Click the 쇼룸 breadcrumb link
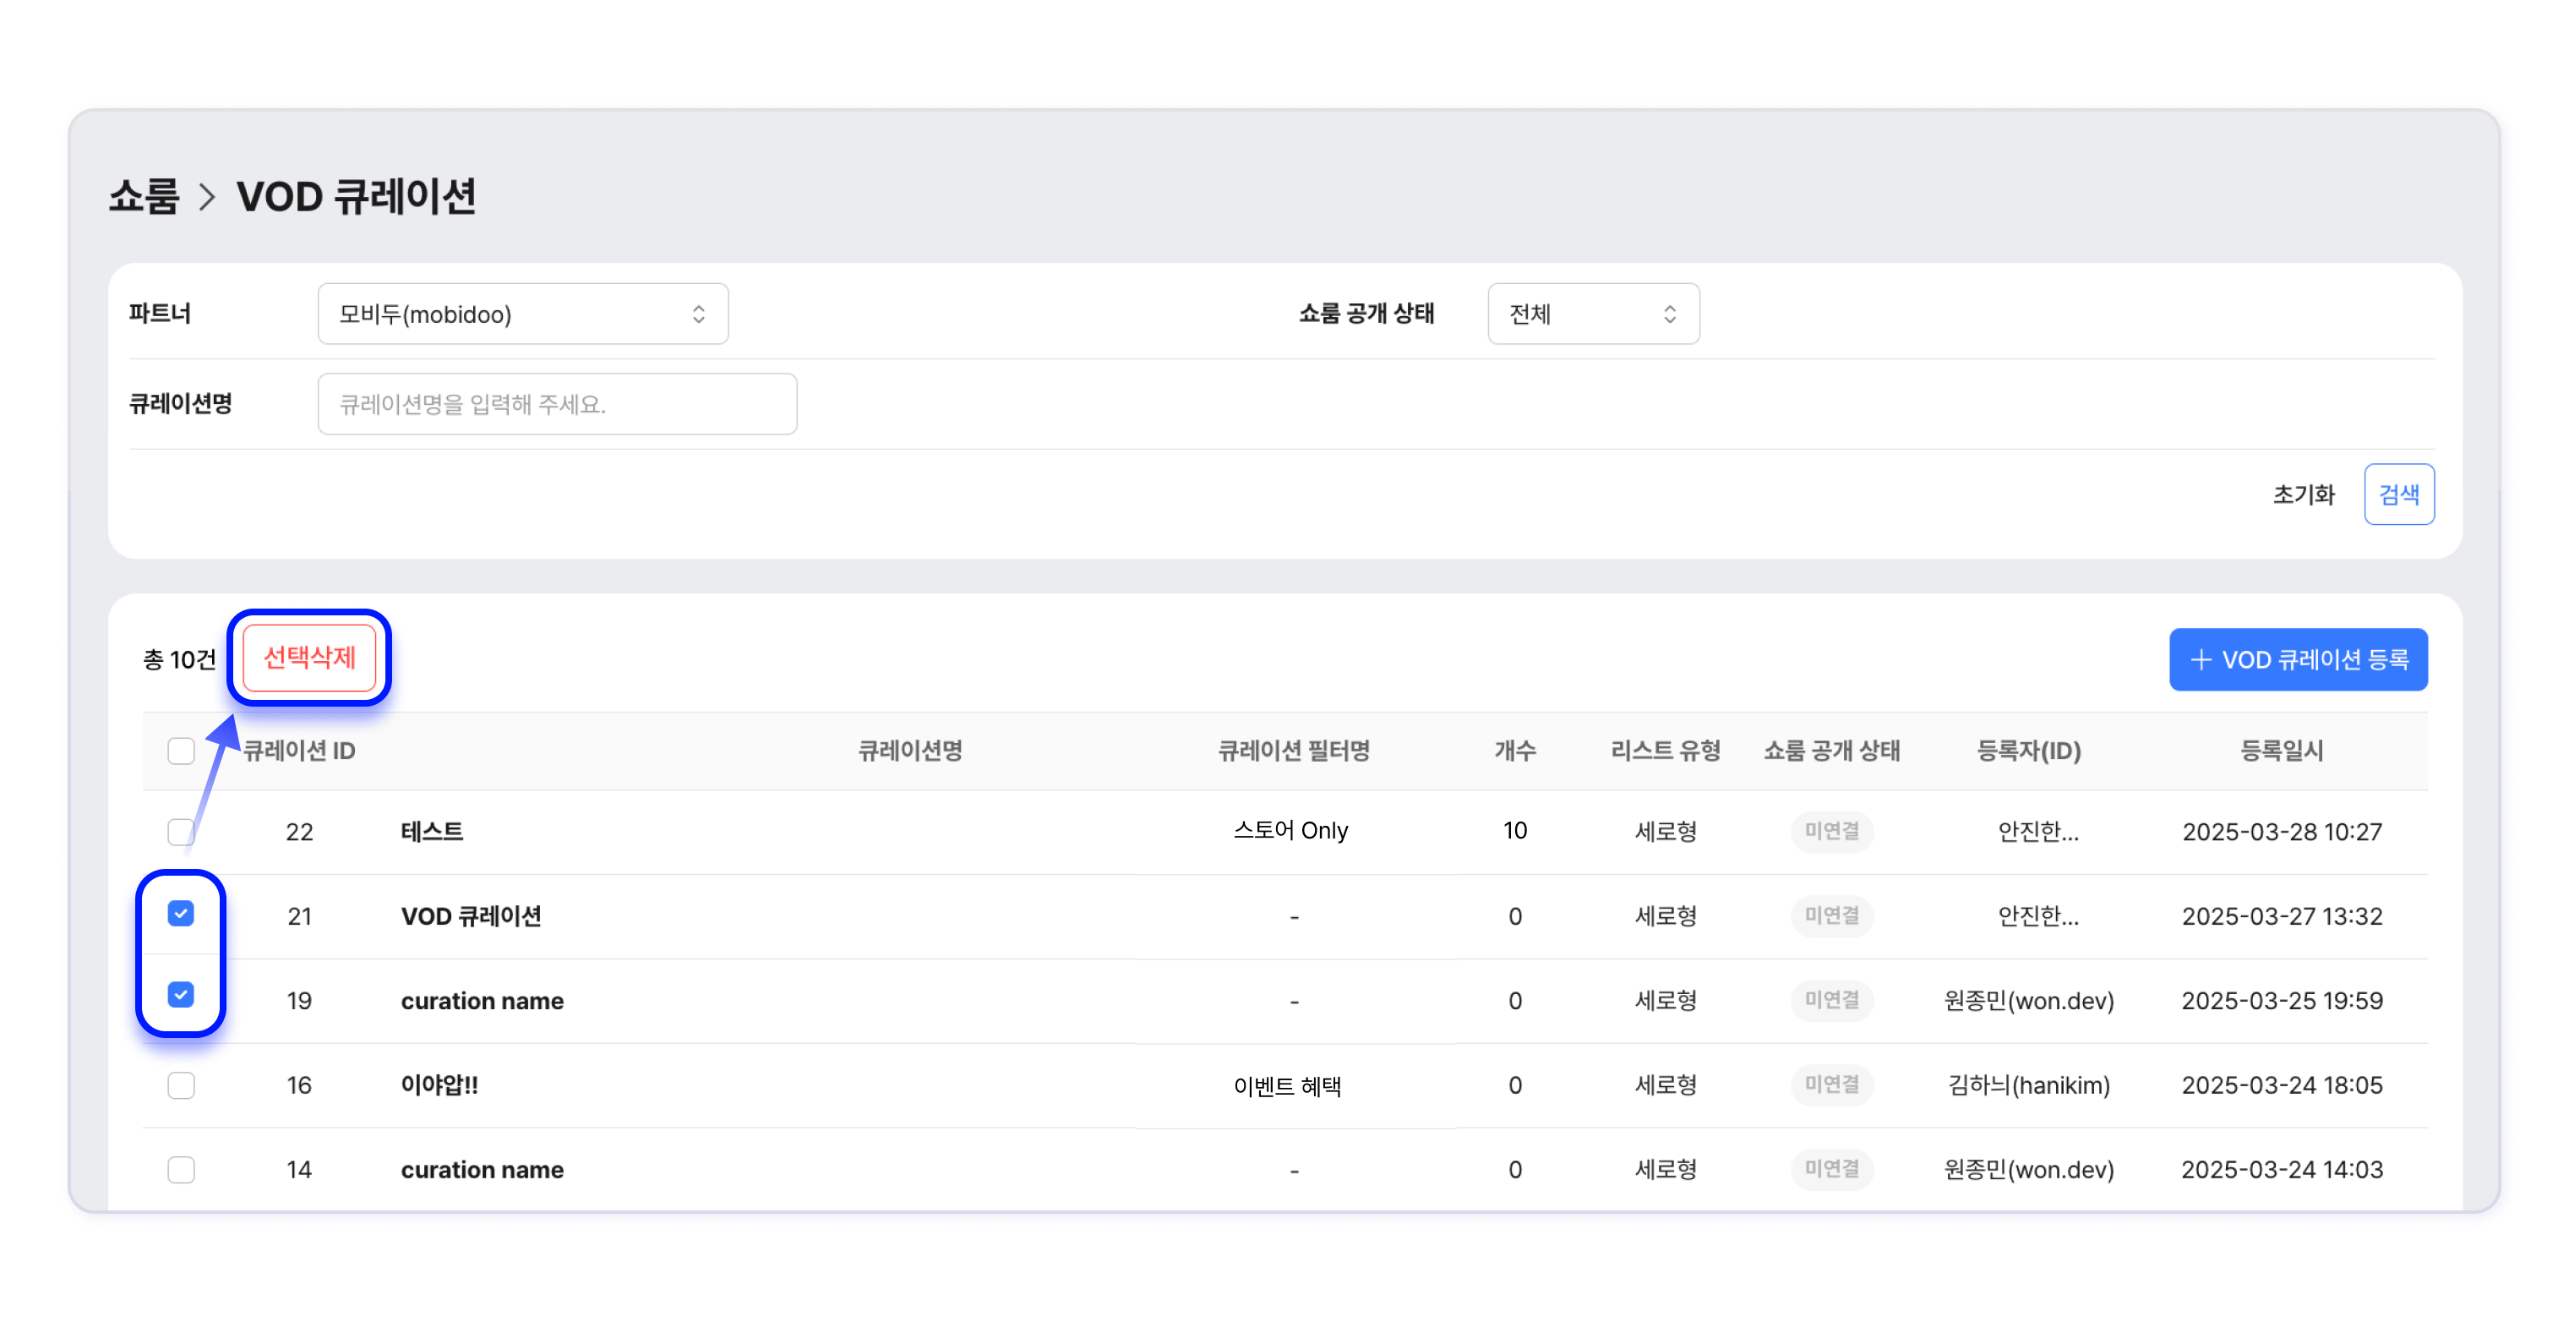Image resolution: width=2569 pixels, height=1322 pixels. 144,197
